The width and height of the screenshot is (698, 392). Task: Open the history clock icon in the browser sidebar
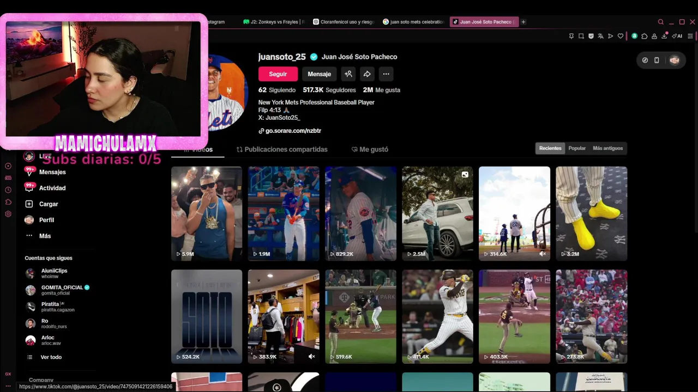(8, 190)
